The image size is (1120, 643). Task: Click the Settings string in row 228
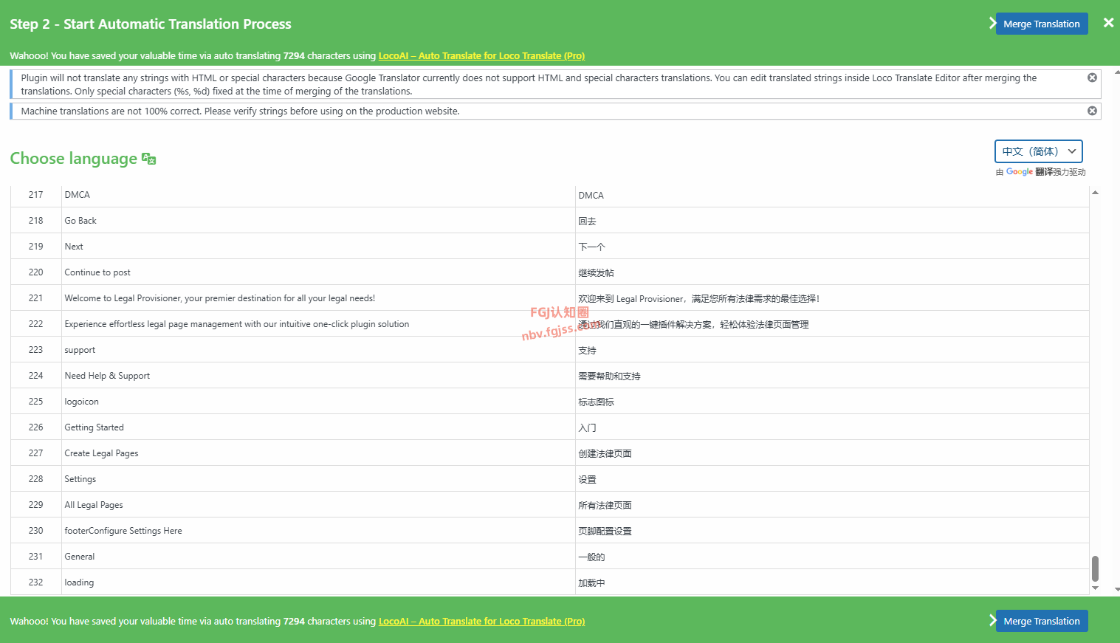coord(80,478)
